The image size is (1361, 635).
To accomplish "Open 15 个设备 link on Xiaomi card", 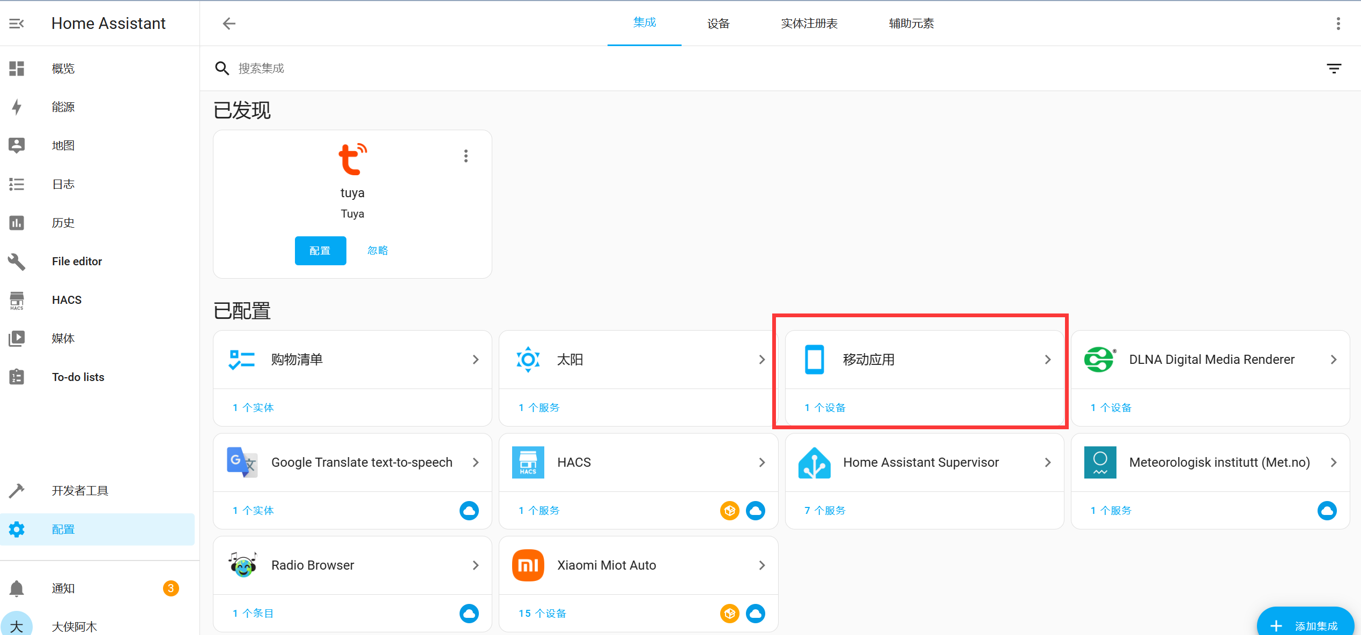I will click(542, 614).
